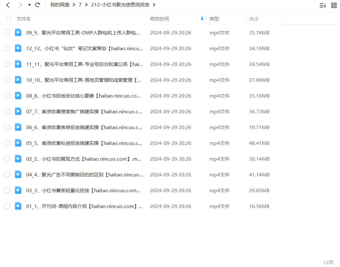340x267 pixels.
Task: Select file name 02_2、小红书的展现方式
Action: tap(84, 159)
